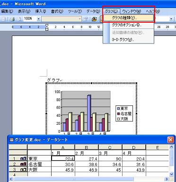The width and height of the screenshot is (176, 182).
Task: Click the import file icon in toolbar
Action: click(94, 19)
